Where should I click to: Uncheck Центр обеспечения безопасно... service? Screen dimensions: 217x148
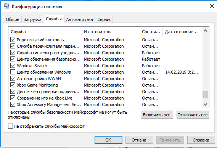(x=13, y=59)
